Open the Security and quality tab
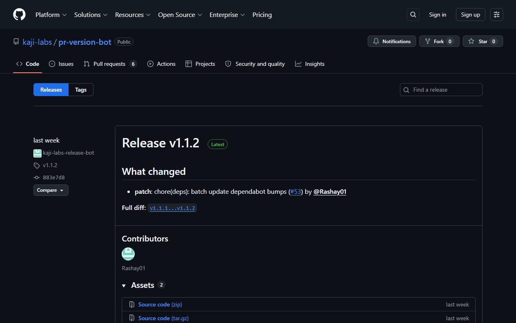516x323 pixels. pyautogui.click(x=255, y=64)
